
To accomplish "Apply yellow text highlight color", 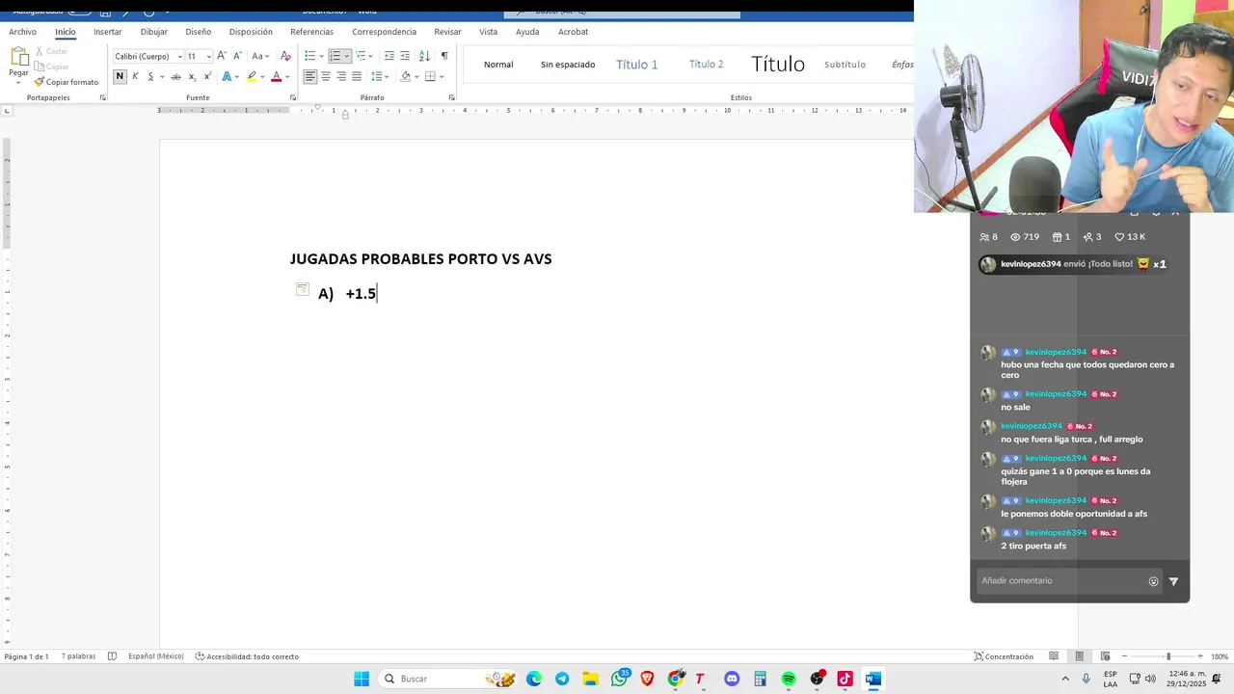I will click(x=252, y=76).
